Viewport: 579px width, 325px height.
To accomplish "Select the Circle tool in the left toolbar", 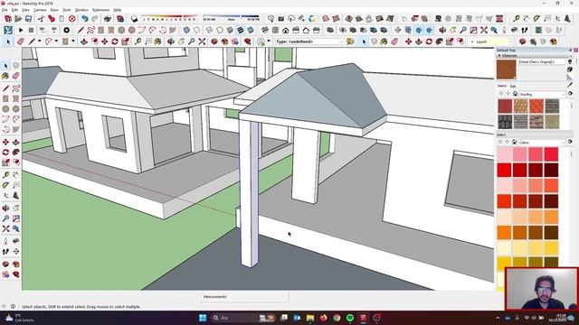I will [5, 109].
